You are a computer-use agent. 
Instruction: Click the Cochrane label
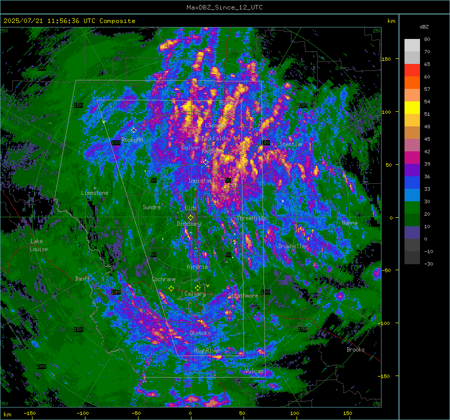pyautogui.click(x=163, y=279)
